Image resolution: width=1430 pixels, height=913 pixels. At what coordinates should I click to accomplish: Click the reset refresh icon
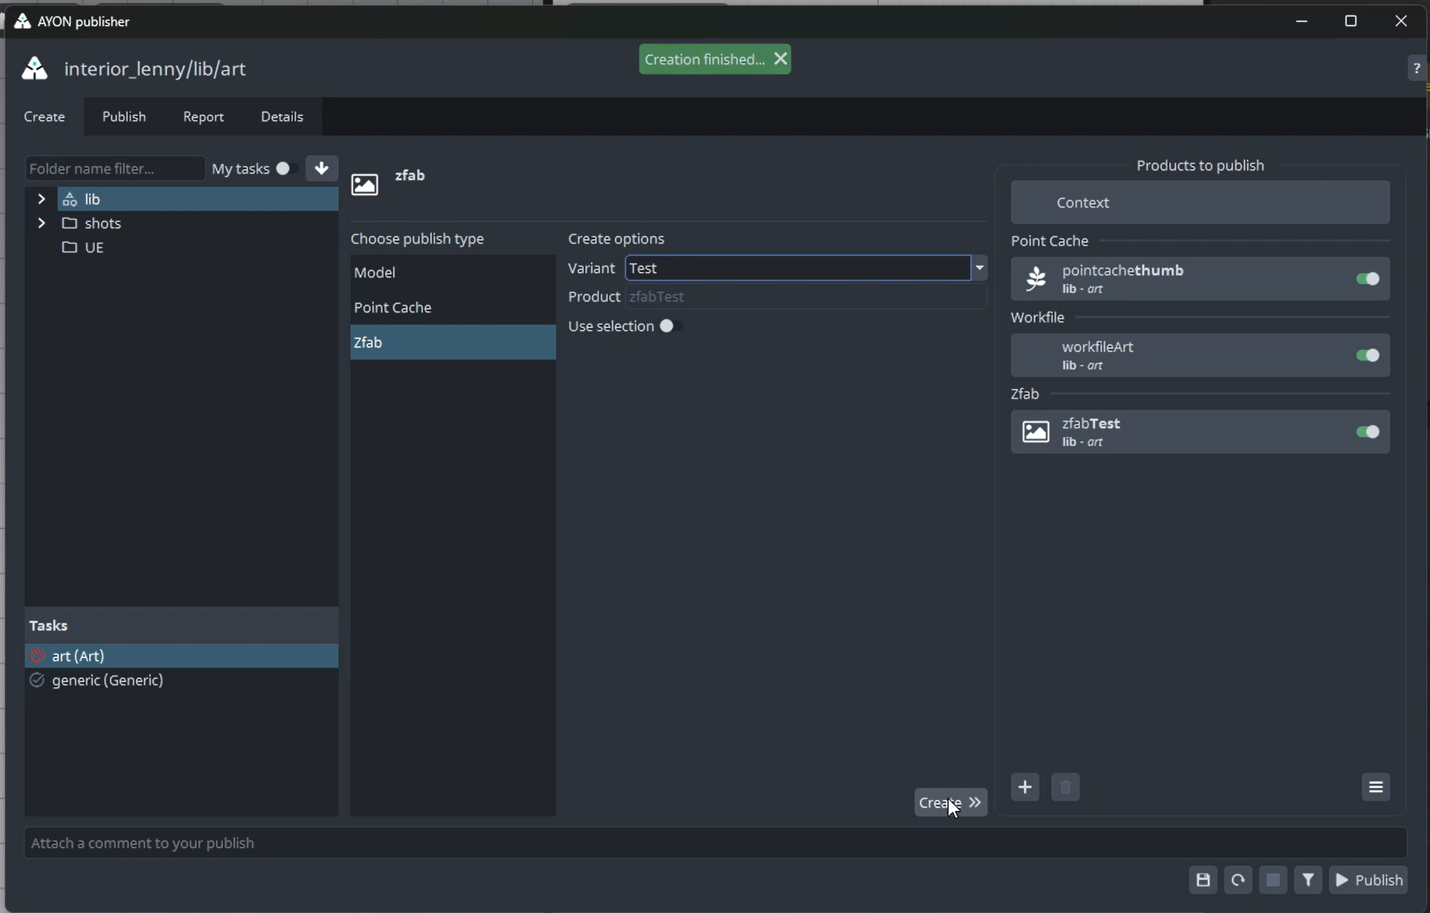click(x=1238, y=880)
